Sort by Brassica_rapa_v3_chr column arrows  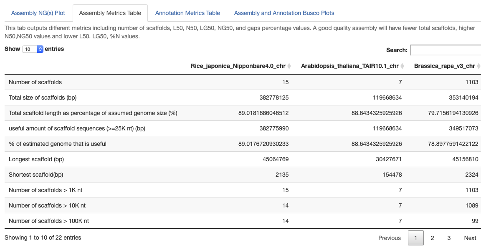point(478,66)
